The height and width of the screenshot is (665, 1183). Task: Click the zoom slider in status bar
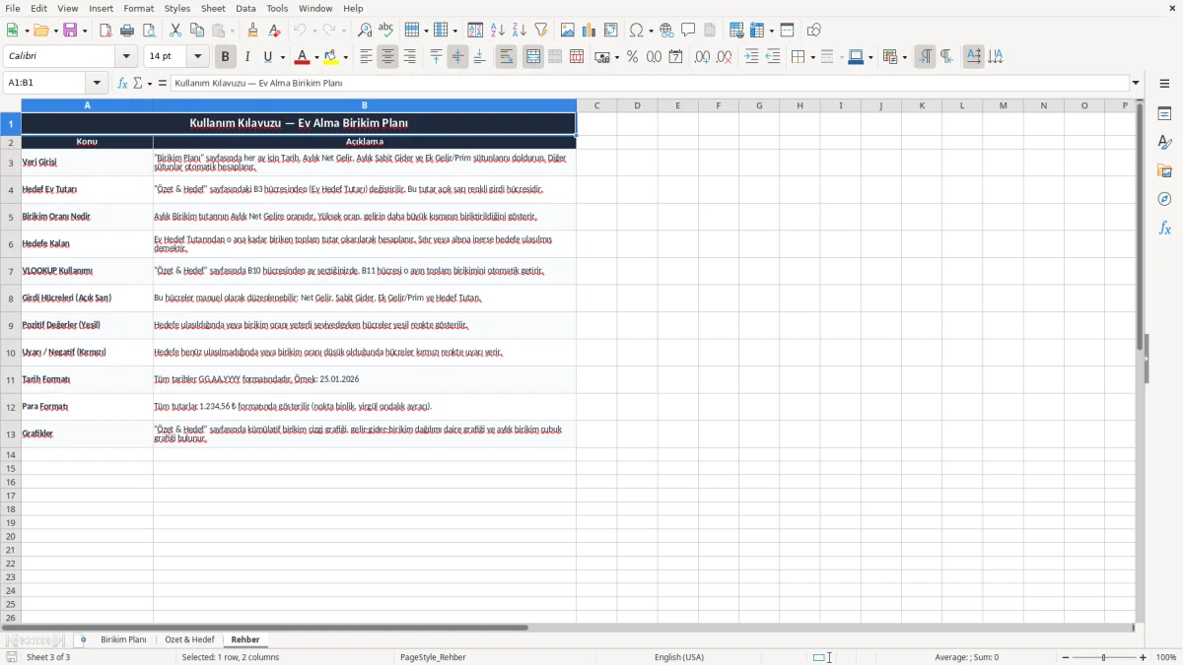tap(1103, 657)
